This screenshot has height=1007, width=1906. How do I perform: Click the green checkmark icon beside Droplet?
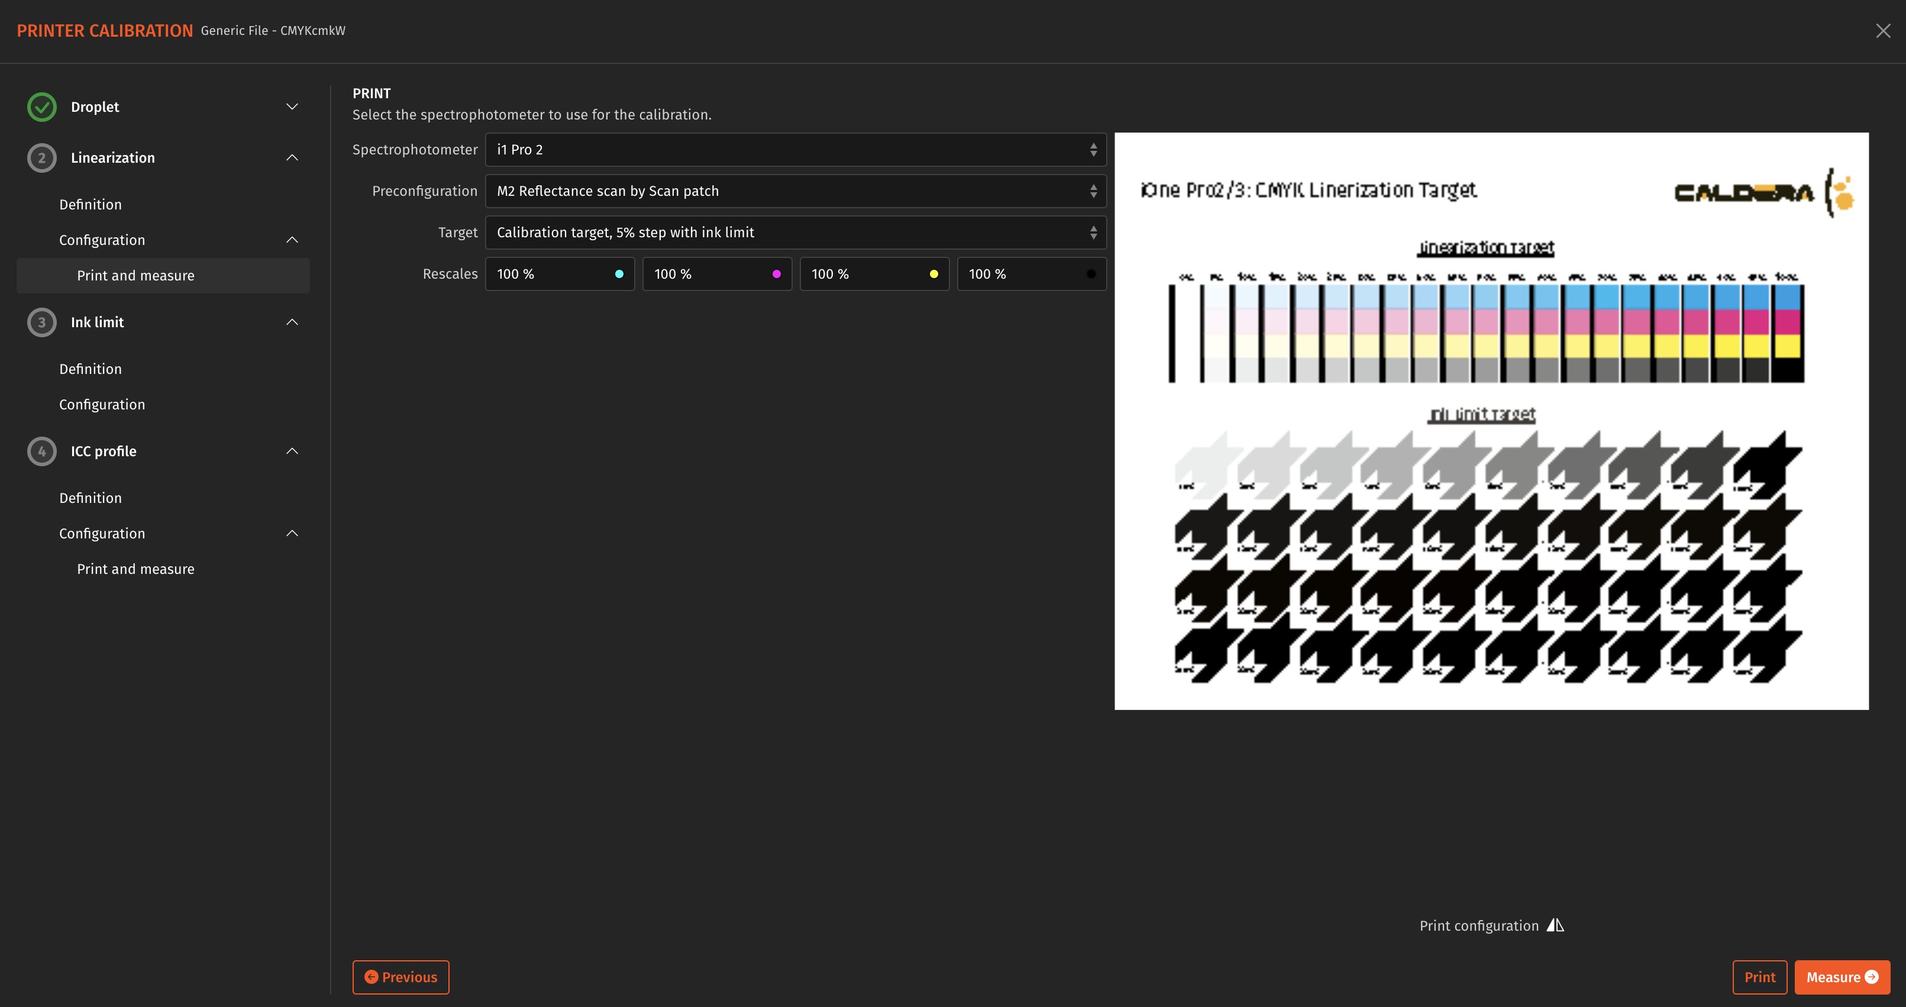(x=41, y=106)
